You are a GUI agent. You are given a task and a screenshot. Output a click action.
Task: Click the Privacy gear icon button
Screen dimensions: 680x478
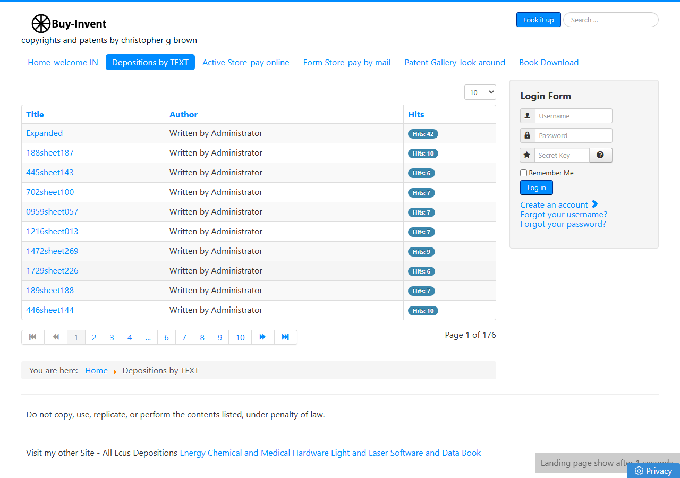click(653, 471)
